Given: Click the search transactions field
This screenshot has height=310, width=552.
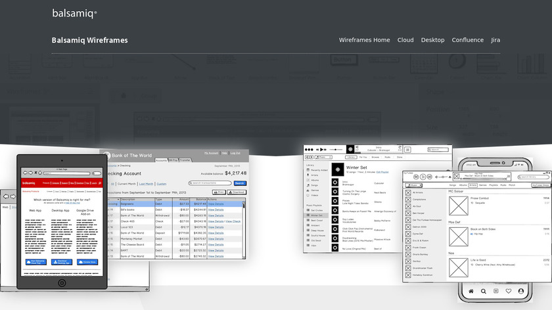Looking at the screenshot, I should [x=210, y=183].
